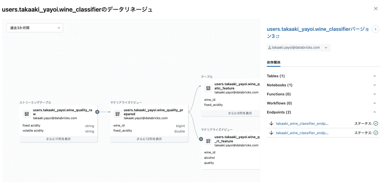Expand the takaaki.yayoi@databricks.com owner dropdown
The image size is (384, 182).
pyautogui.click(x=326, y=48)
